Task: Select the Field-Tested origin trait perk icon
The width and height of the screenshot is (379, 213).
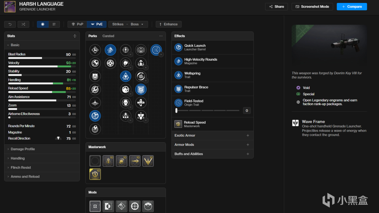Action: (x=156, y=50)
